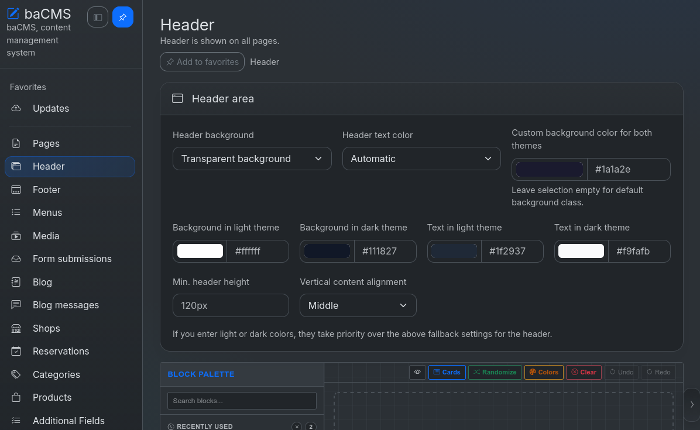Click the Randomize button

coord(495,372)
